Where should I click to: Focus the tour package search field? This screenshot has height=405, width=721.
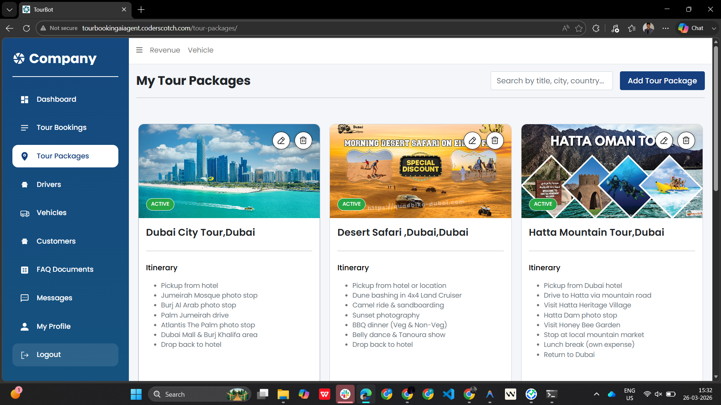pyautogui.click(x=552, y=81)
